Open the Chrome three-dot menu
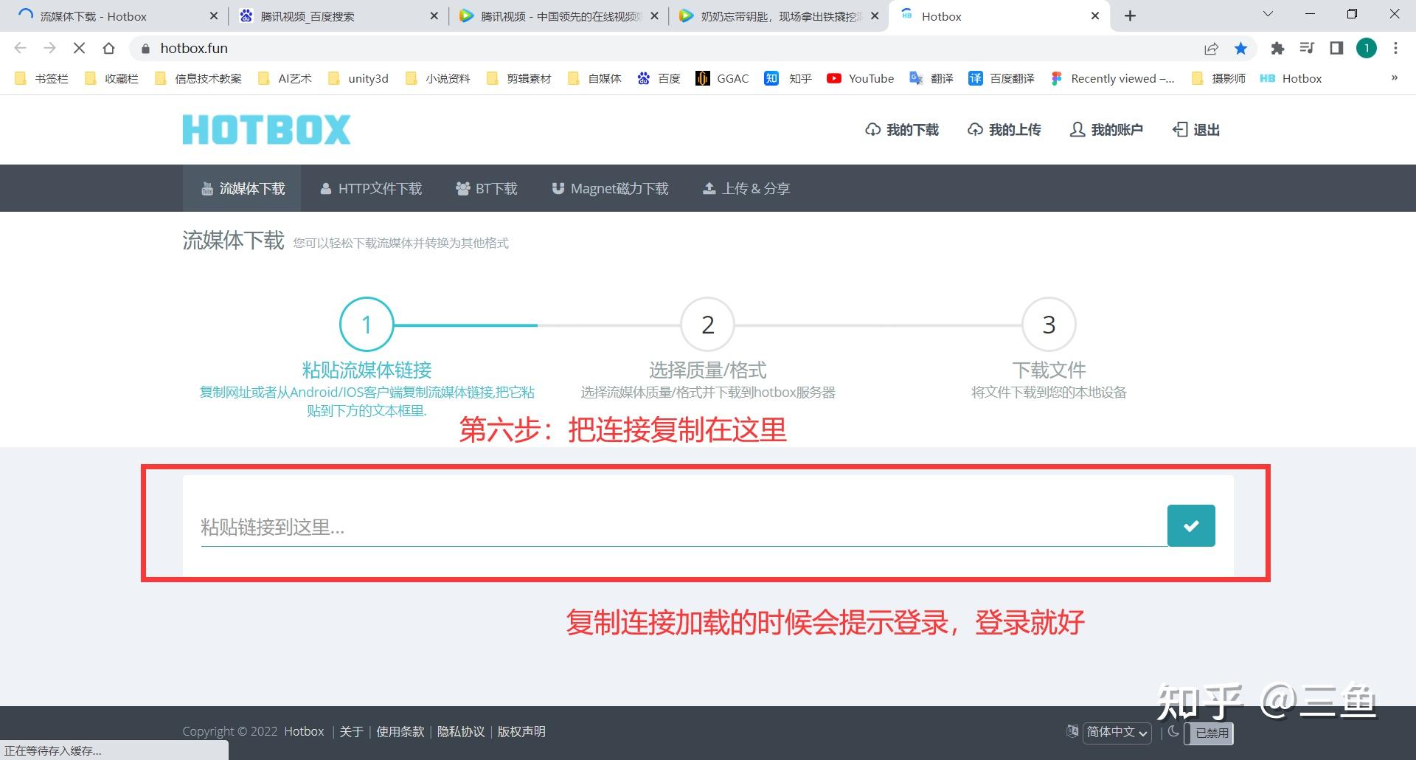Viewport: 1416px width, 760px height. pos(1395,48)
